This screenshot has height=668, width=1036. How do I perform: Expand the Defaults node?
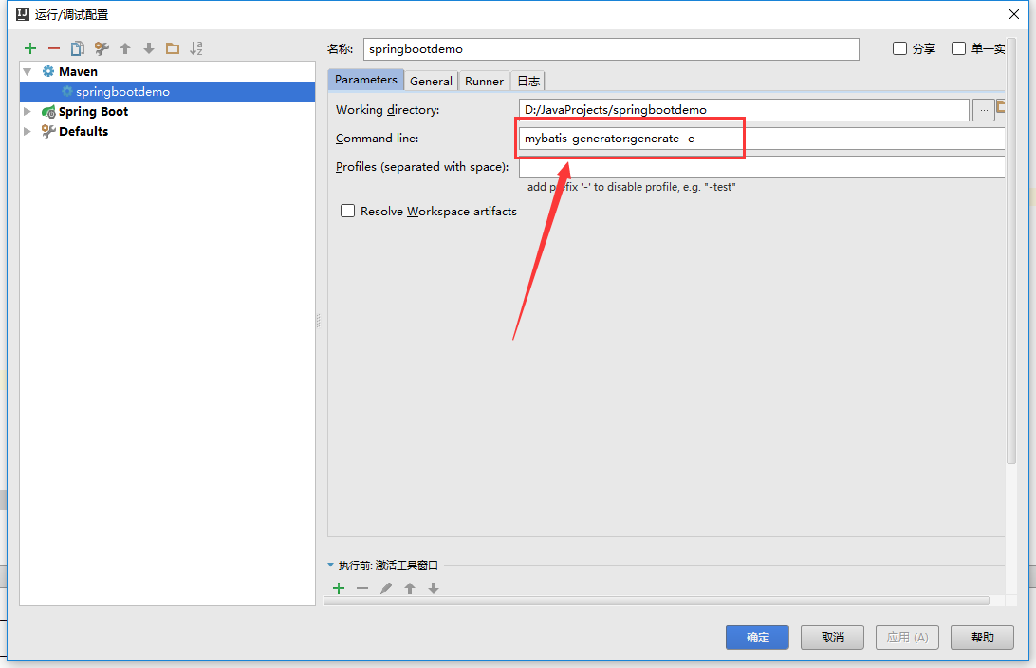[28, 132]
